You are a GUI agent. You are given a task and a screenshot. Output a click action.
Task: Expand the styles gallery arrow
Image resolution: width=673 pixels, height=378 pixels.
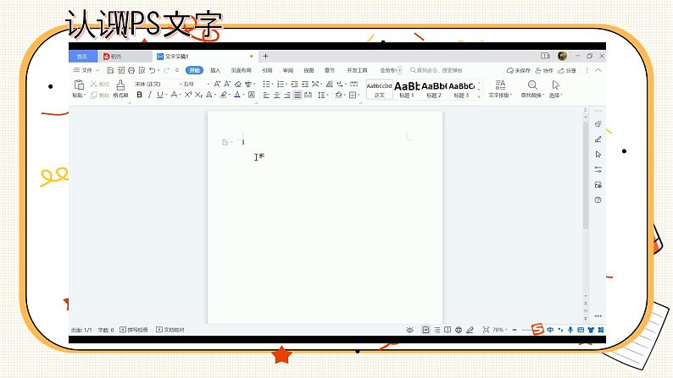click(480, 97)
